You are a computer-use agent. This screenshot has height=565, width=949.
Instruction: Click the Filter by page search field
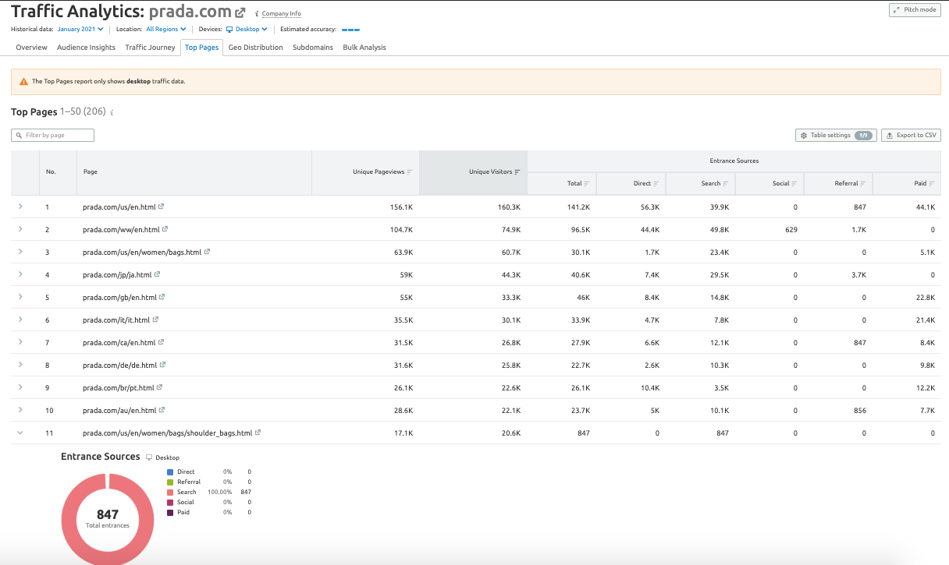click(52, 136)
